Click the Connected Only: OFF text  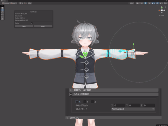coord(21,20)
